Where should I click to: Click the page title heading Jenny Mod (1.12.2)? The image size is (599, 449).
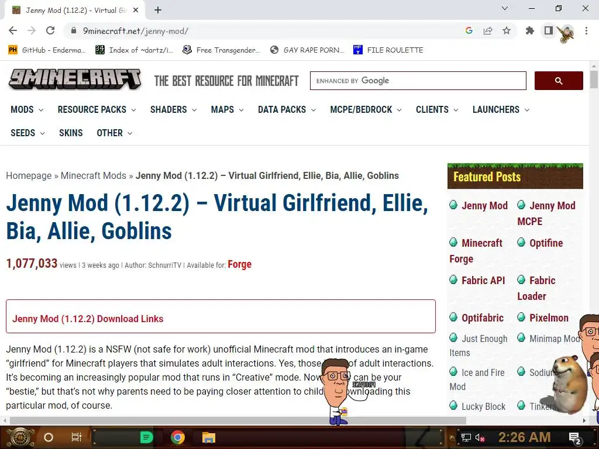coord(217,216)
